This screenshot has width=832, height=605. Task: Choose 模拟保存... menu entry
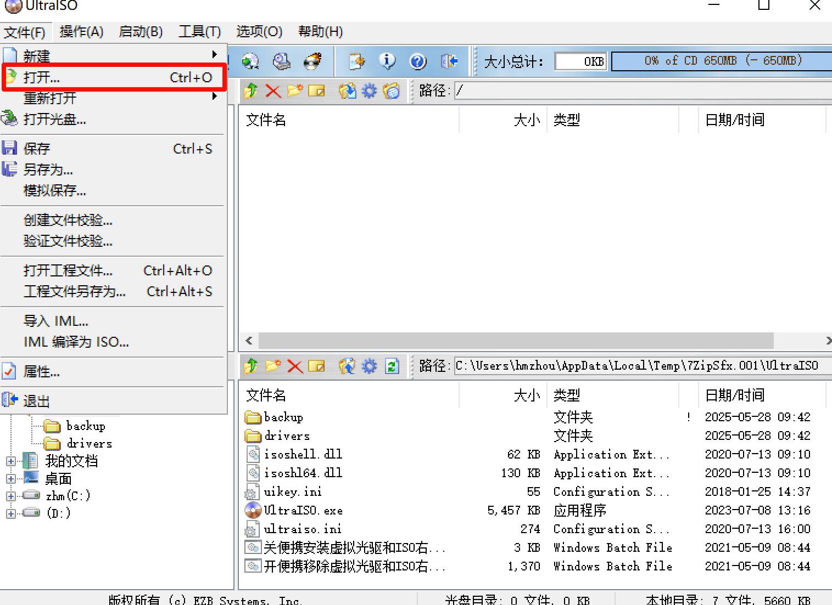point(113,190)
